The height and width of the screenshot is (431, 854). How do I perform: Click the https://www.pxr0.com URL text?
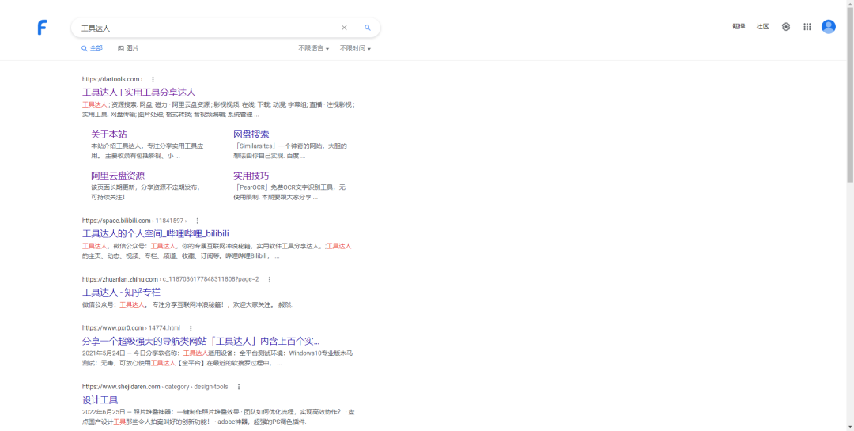tap(113, 328)
